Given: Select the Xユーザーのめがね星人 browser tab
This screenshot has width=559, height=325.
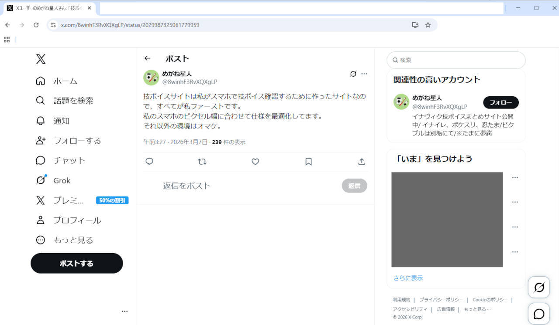Looking at the screenshot, I should pyautogui.click(x=50, y=8).
